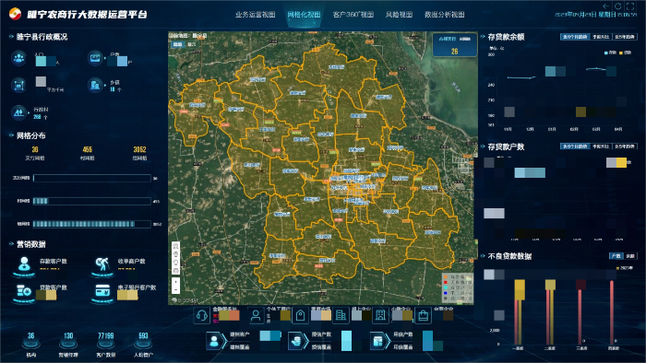
Task: Click the map zoom in plus button
Action: tap(176, 282)
